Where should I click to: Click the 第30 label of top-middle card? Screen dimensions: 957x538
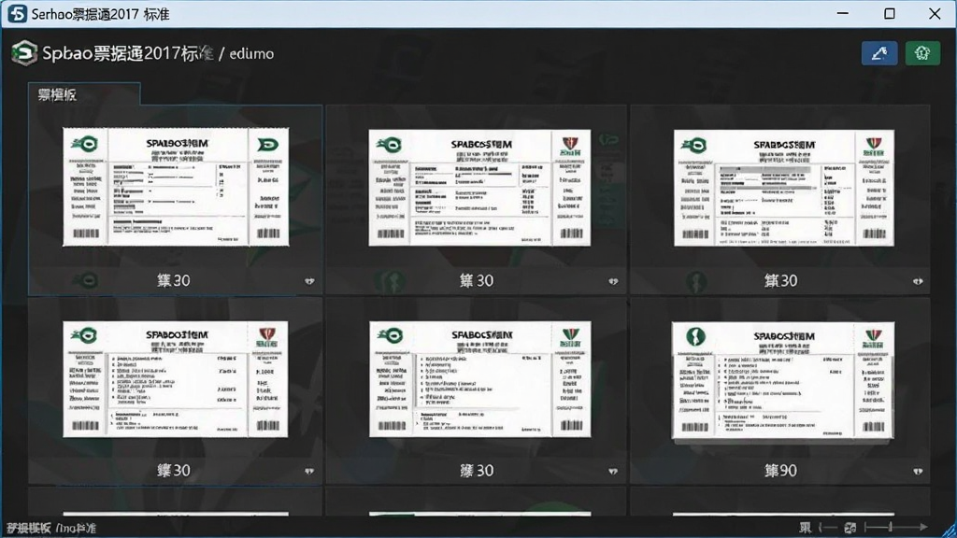tap(477, 280)
